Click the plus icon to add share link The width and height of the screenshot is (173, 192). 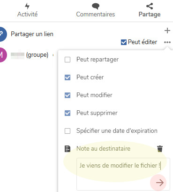[167, 31]
